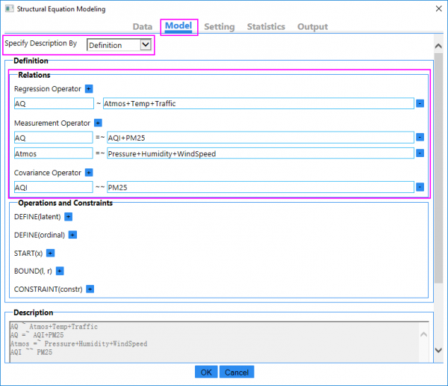Add a DEFINE(latent) entry
The image size is (448, 386).
click(68, 216)
